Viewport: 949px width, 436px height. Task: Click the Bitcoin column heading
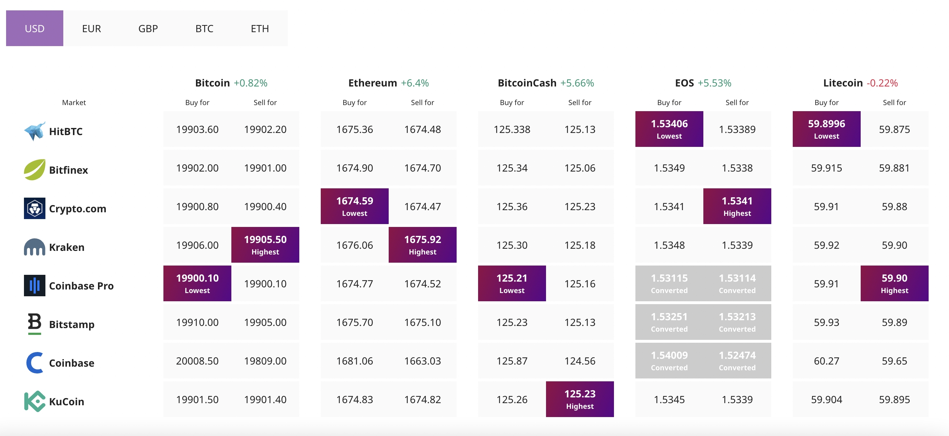pos(212,83)
